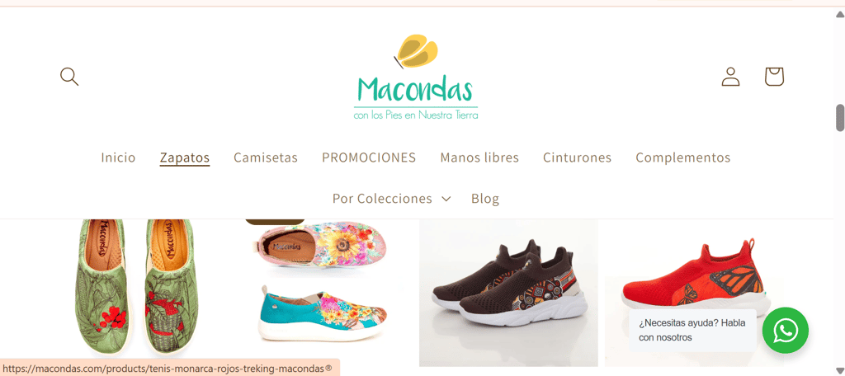Open the account user icon
The height and width of the screenshot is (376, 845).
[731, 77]
